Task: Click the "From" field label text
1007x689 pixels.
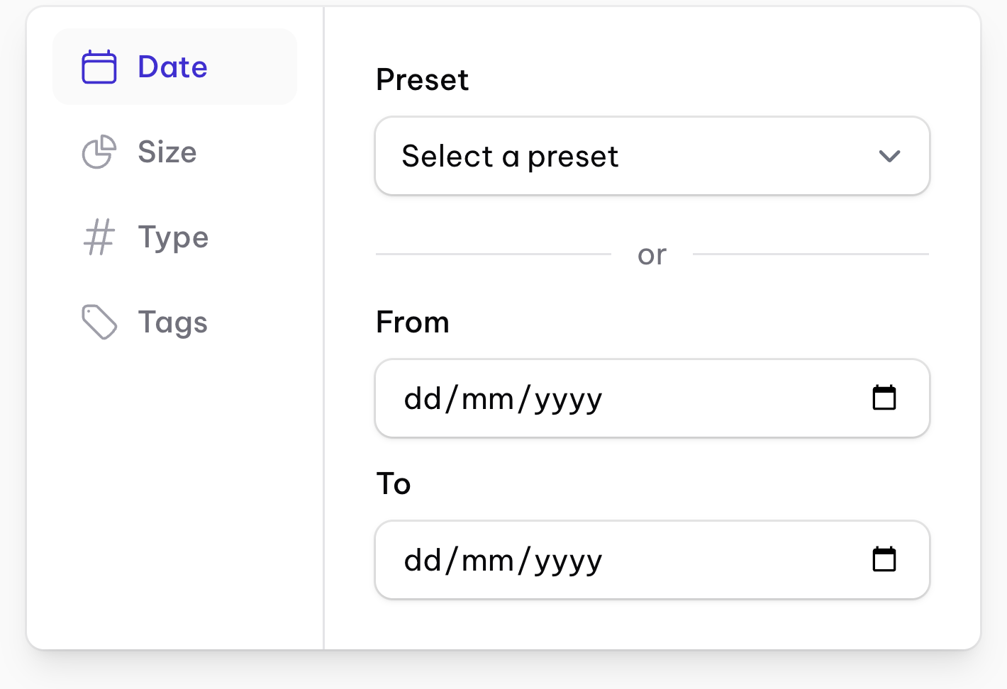Action: coord(413,323)
